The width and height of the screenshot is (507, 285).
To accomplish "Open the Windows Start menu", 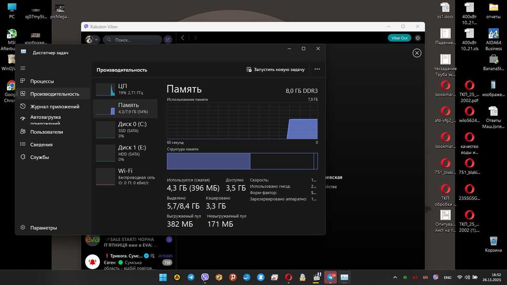I will pos(163,277).
